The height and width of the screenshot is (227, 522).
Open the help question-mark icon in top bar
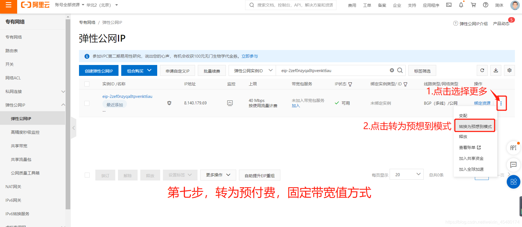click(x=485, y=5)
